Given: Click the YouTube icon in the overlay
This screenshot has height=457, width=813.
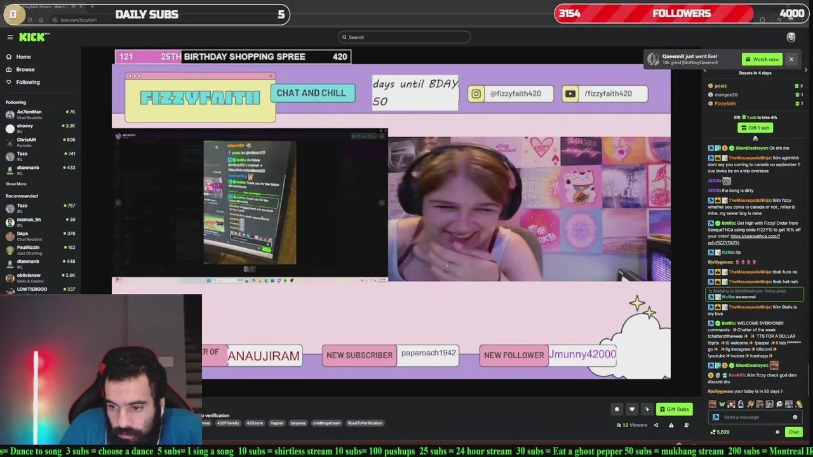Looking at the screenshot, I should [x=570, y=94].
